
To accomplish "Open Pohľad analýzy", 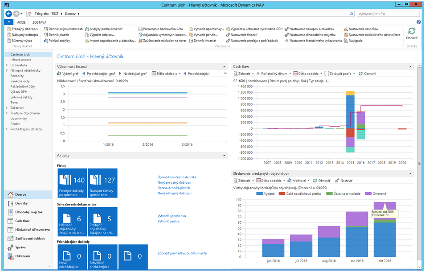I will coord(57,41).
